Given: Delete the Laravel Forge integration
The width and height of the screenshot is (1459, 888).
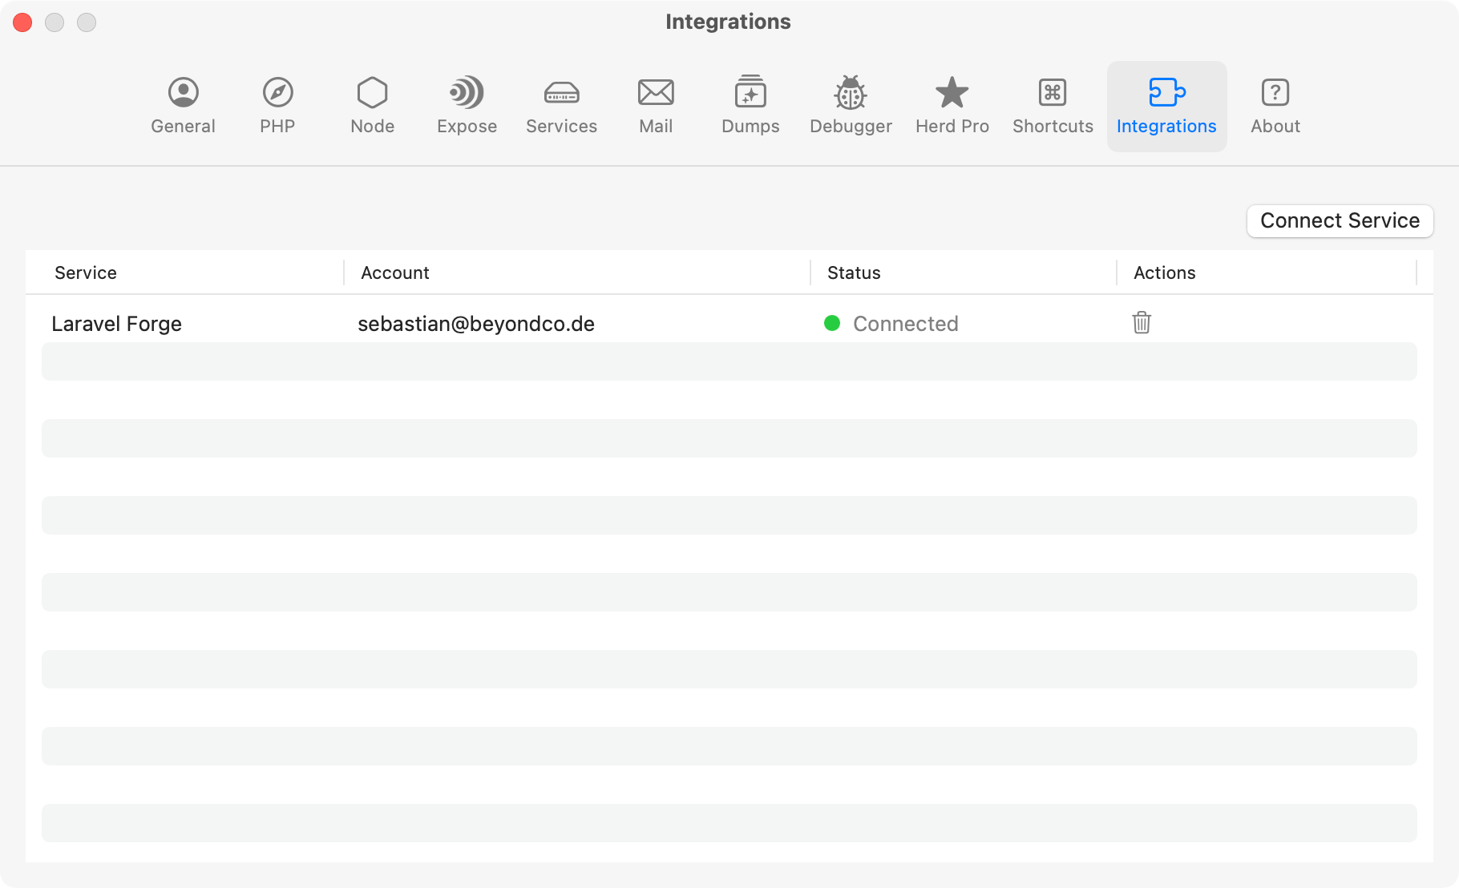Looking at the screenshot, I should tap(1142, 323).
